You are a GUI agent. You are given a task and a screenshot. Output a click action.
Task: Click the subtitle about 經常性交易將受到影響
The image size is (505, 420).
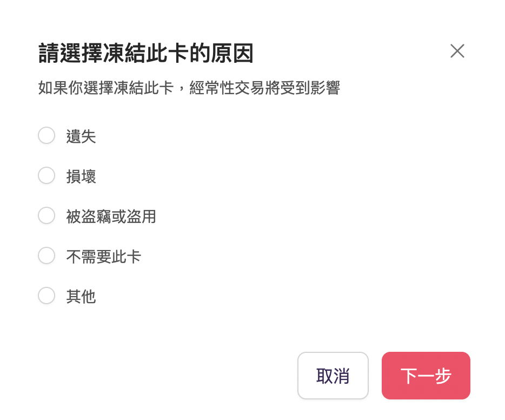tap(189, 88)
